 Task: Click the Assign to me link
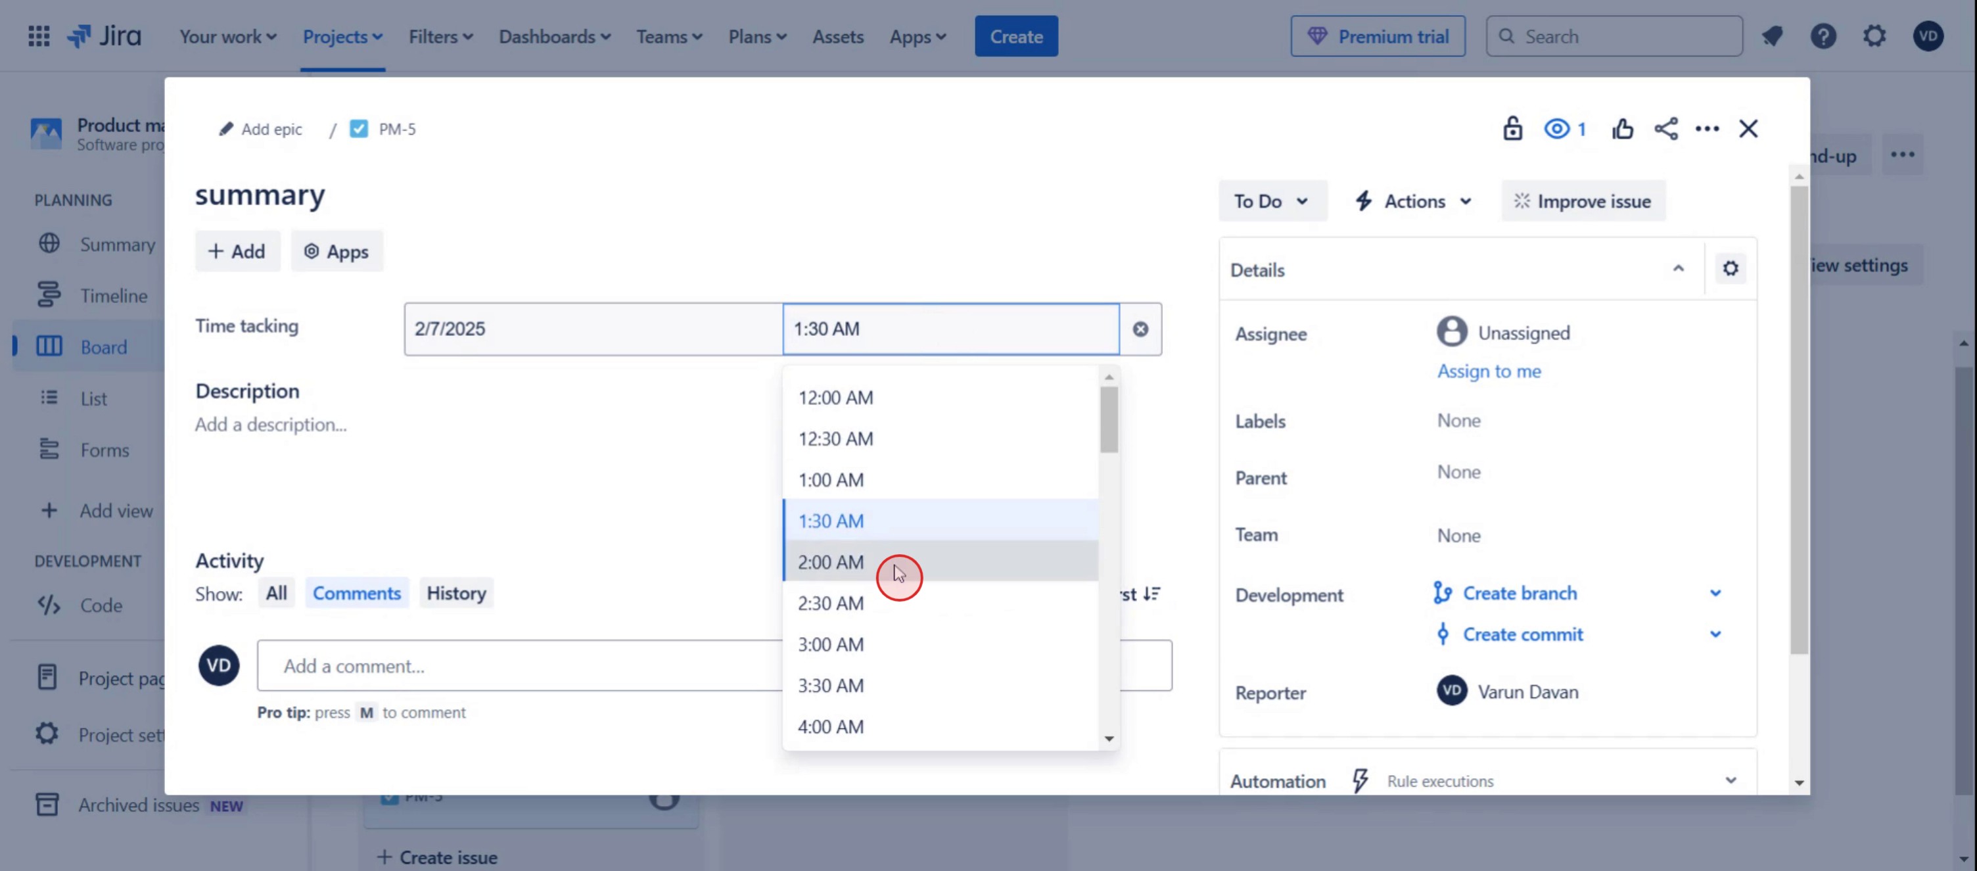[x=1488, y=371]
